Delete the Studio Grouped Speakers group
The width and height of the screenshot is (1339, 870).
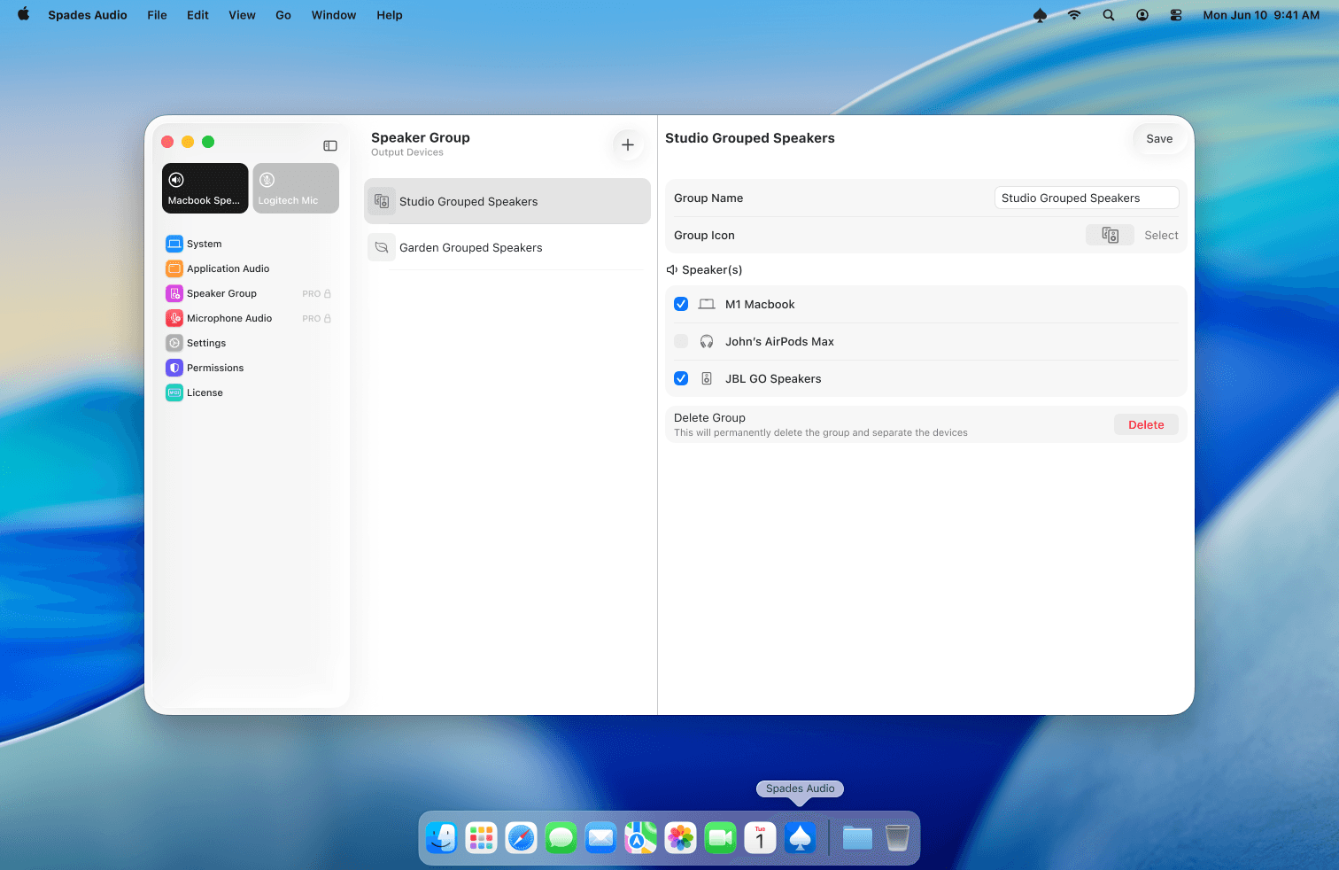coord(1146,424)
